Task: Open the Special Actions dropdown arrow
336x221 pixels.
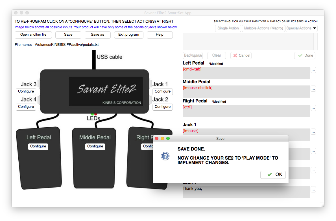Action: pos(315,28)
